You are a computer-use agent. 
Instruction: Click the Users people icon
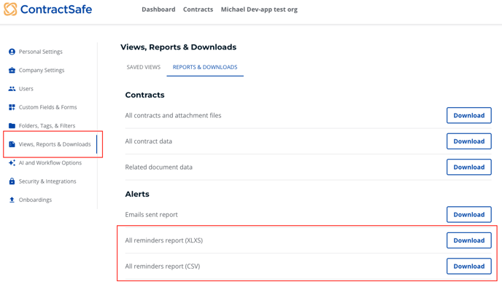12,89
